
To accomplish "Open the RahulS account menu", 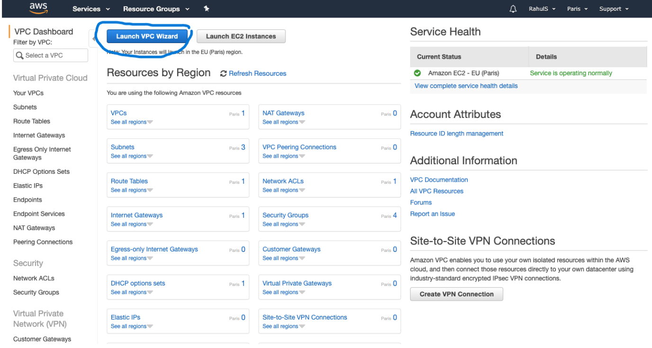I will click(x=542, y=9).
